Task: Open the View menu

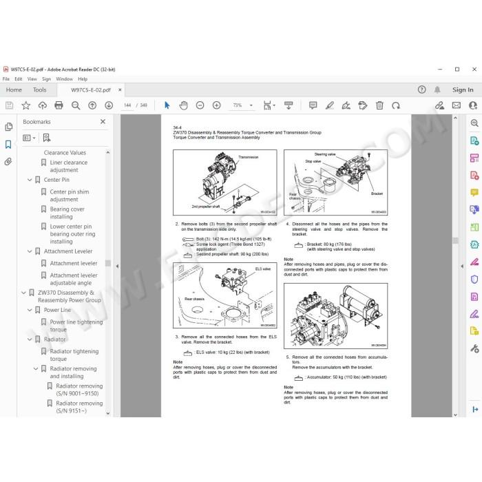Action: [x=32, y=79]
